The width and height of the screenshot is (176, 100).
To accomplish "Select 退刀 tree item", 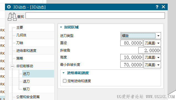I will [26, 81].
